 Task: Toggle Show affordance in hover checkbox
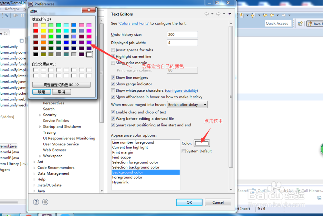point(113,97)
